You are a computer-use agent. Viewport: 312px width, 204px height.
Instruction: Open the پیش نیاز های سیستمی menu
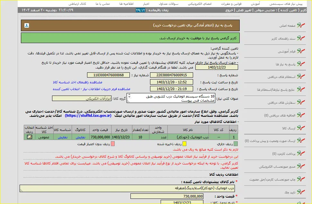[x=286, y=4]
